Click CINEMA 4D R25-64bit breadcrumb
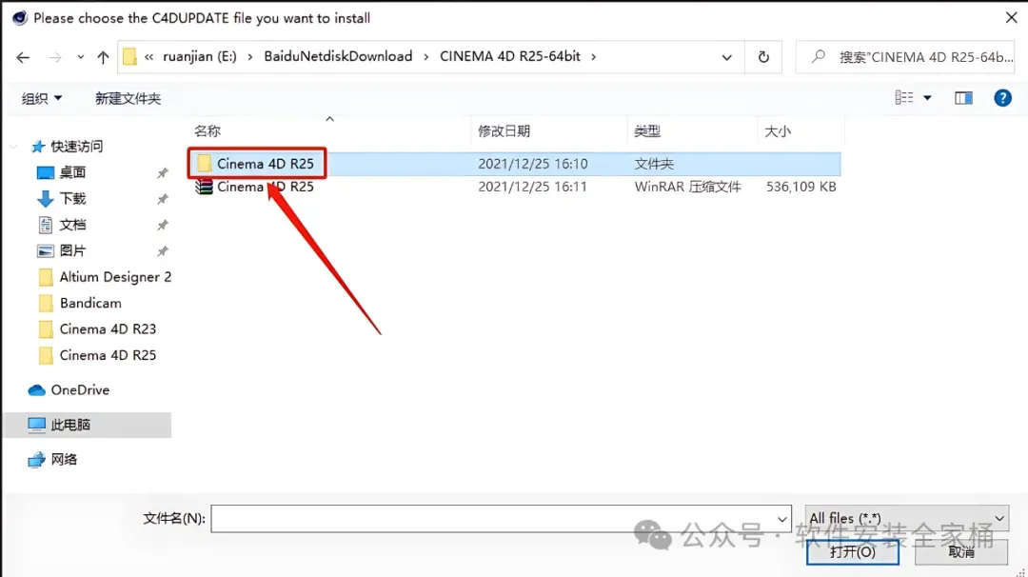 point(510,56)
